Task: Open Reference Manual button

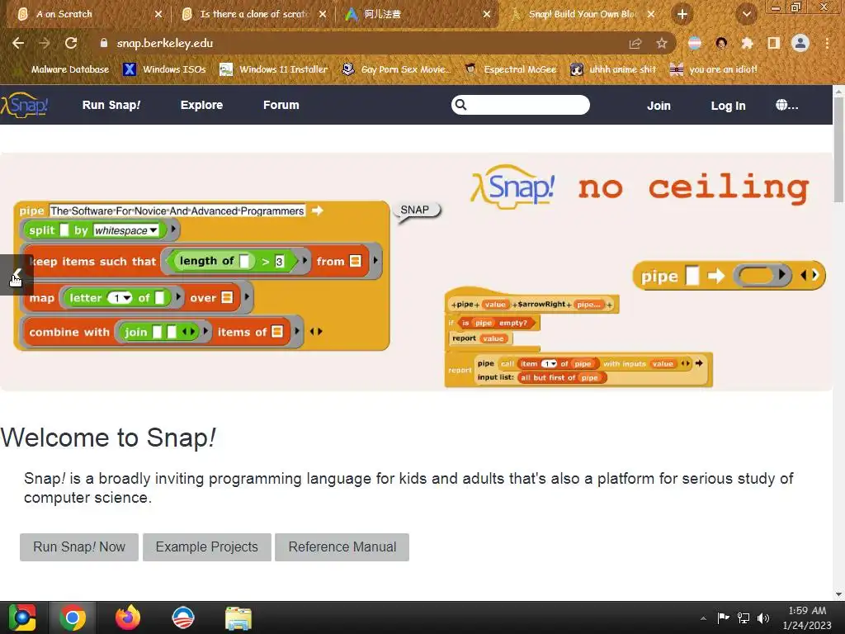Action: (342, 547)
